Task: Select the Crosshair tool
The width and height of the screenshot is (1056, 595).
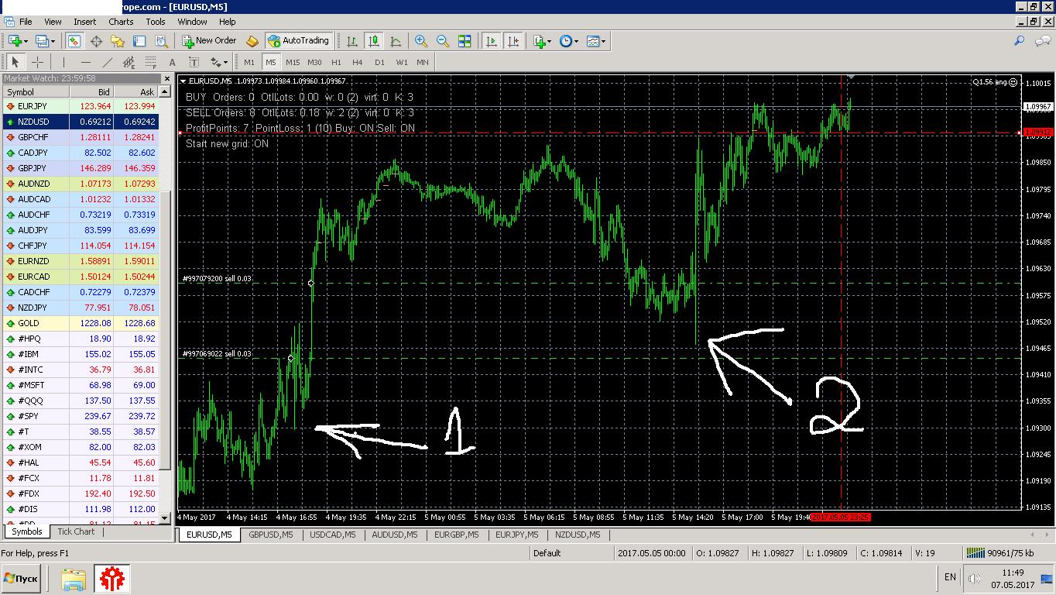Action: (x=37, y=62)
